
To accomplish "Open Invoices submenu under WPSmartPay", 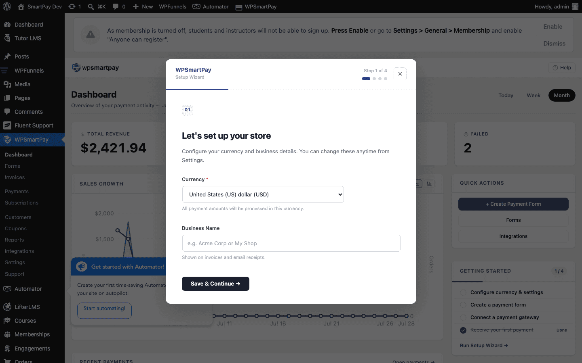I will [x=15, y=177].
